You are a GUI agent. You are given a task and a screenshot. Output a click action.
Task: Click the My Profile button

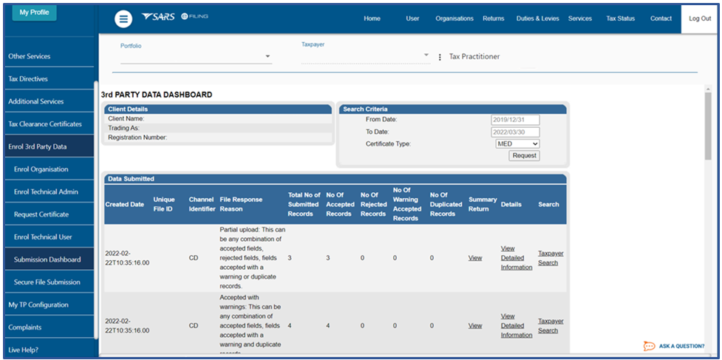coord(33,13)
